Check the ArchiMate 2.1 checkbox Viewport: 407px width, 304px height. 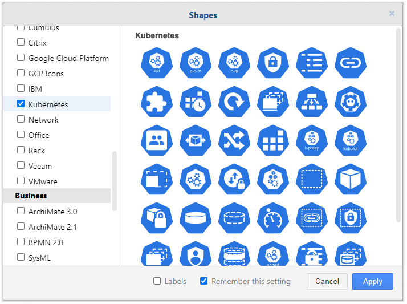click(21, 226)
